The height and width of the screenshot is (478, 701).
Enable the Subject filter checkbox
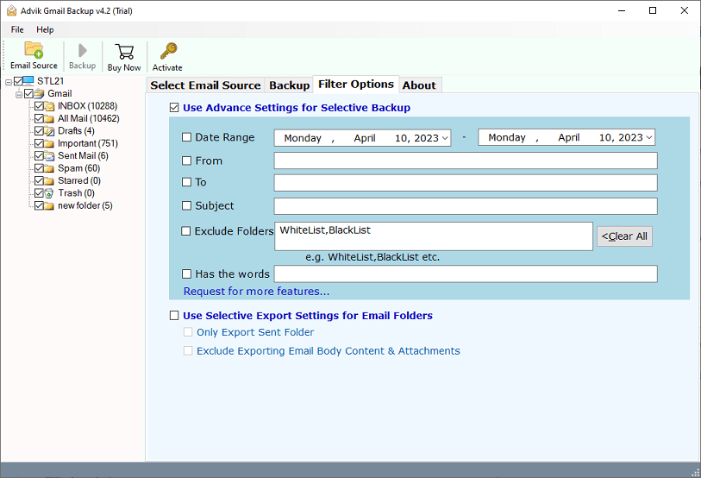coord(186,205)
